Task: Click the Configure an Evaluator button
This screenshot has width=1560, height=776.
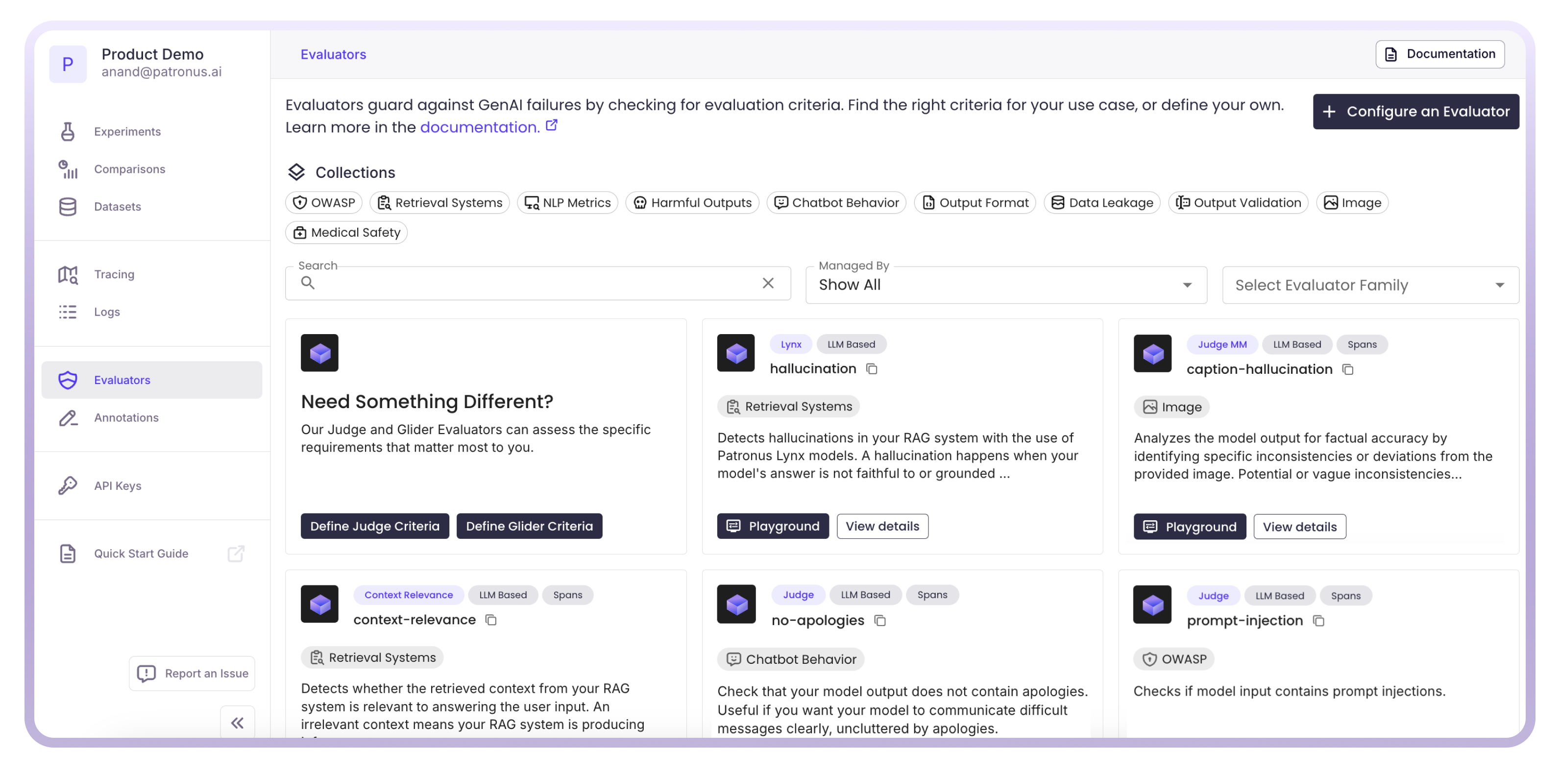Action: click(x=1415, y=111)
